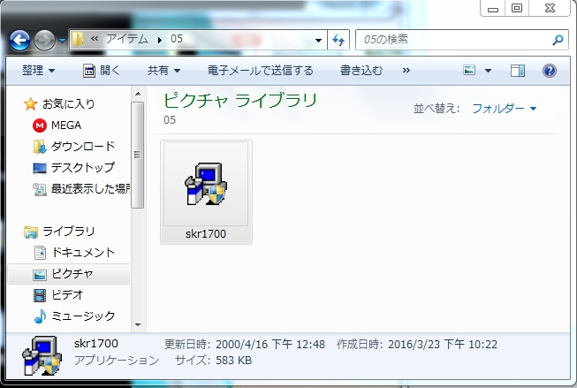Click the ビデオ filmstrip icon
The height and width of the screenshot is (388, 577).
point(40,295)
